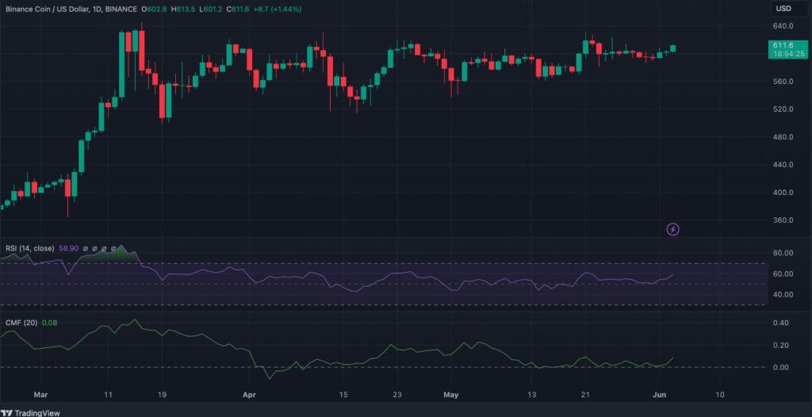The image size is (812, 417).
Task: Click the low price L601.2
Action: coord(211,10)
